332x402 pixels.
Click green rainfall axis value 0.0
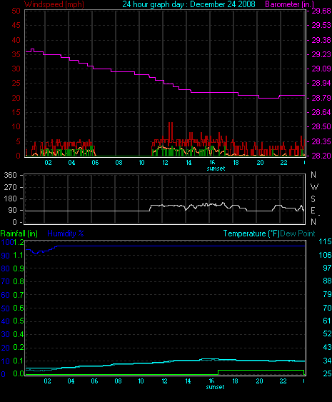click(19, 374)
